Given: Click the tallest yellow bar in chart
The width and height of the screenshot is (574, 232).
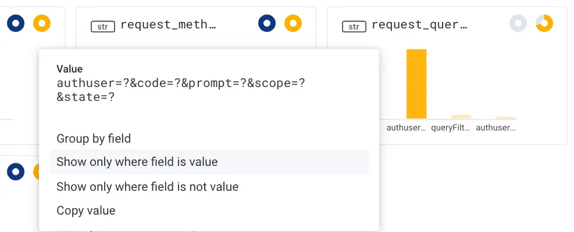Looking at the screenshot, I should (416, 84).
